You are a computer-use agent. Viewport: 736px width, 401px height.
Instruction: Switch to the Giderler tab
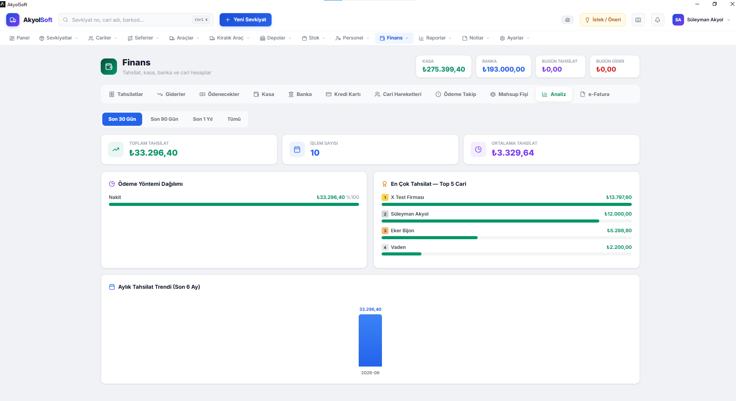point(171,94)
